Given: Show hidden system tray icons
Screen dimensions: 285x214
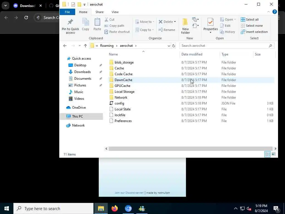Looking at the screenshot, I should tap(235, 208).
